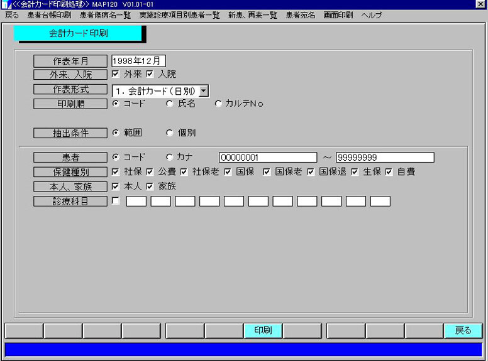488x361 pixels.
Task: Open the 画面印刷 menu item
Action: point(338,15)
